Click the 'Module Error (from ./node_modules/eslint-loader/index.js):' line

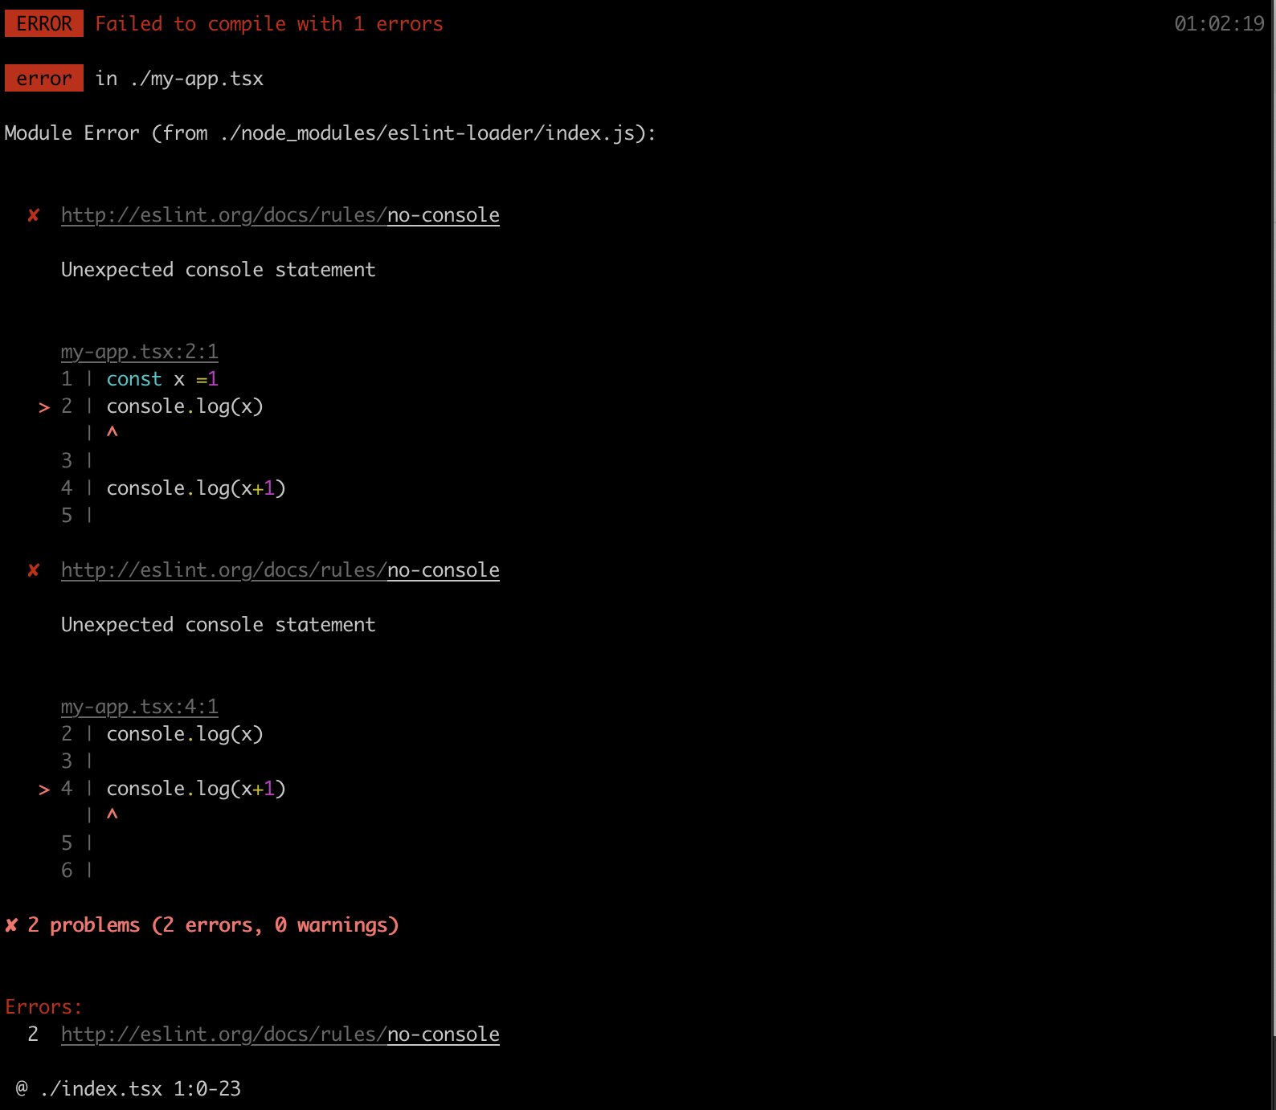(330, 133)
